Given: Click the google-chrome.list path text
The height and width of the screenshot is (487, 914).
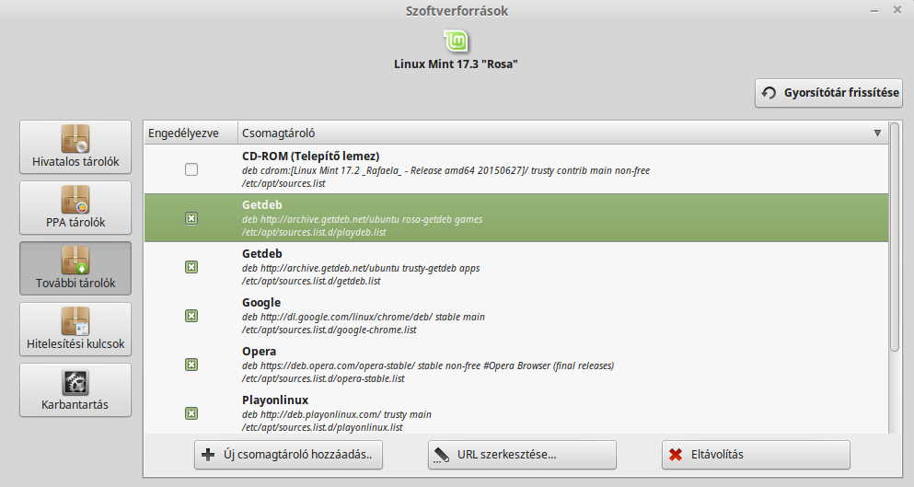Looking at the screenshot, I should 330,330.
